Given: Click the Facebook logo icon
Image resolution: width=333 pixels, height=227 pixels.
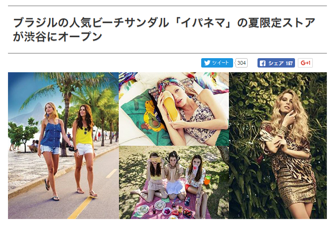Looking at the screenshot, I should coord(263,63).
